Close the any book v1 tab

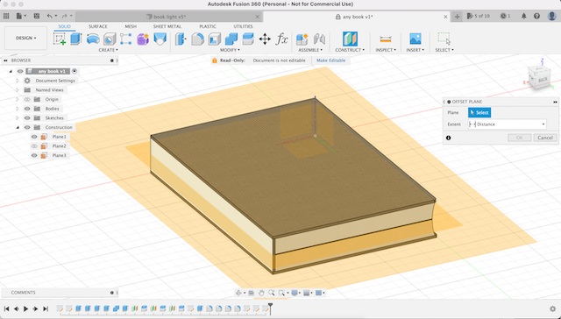coord(445,17)
